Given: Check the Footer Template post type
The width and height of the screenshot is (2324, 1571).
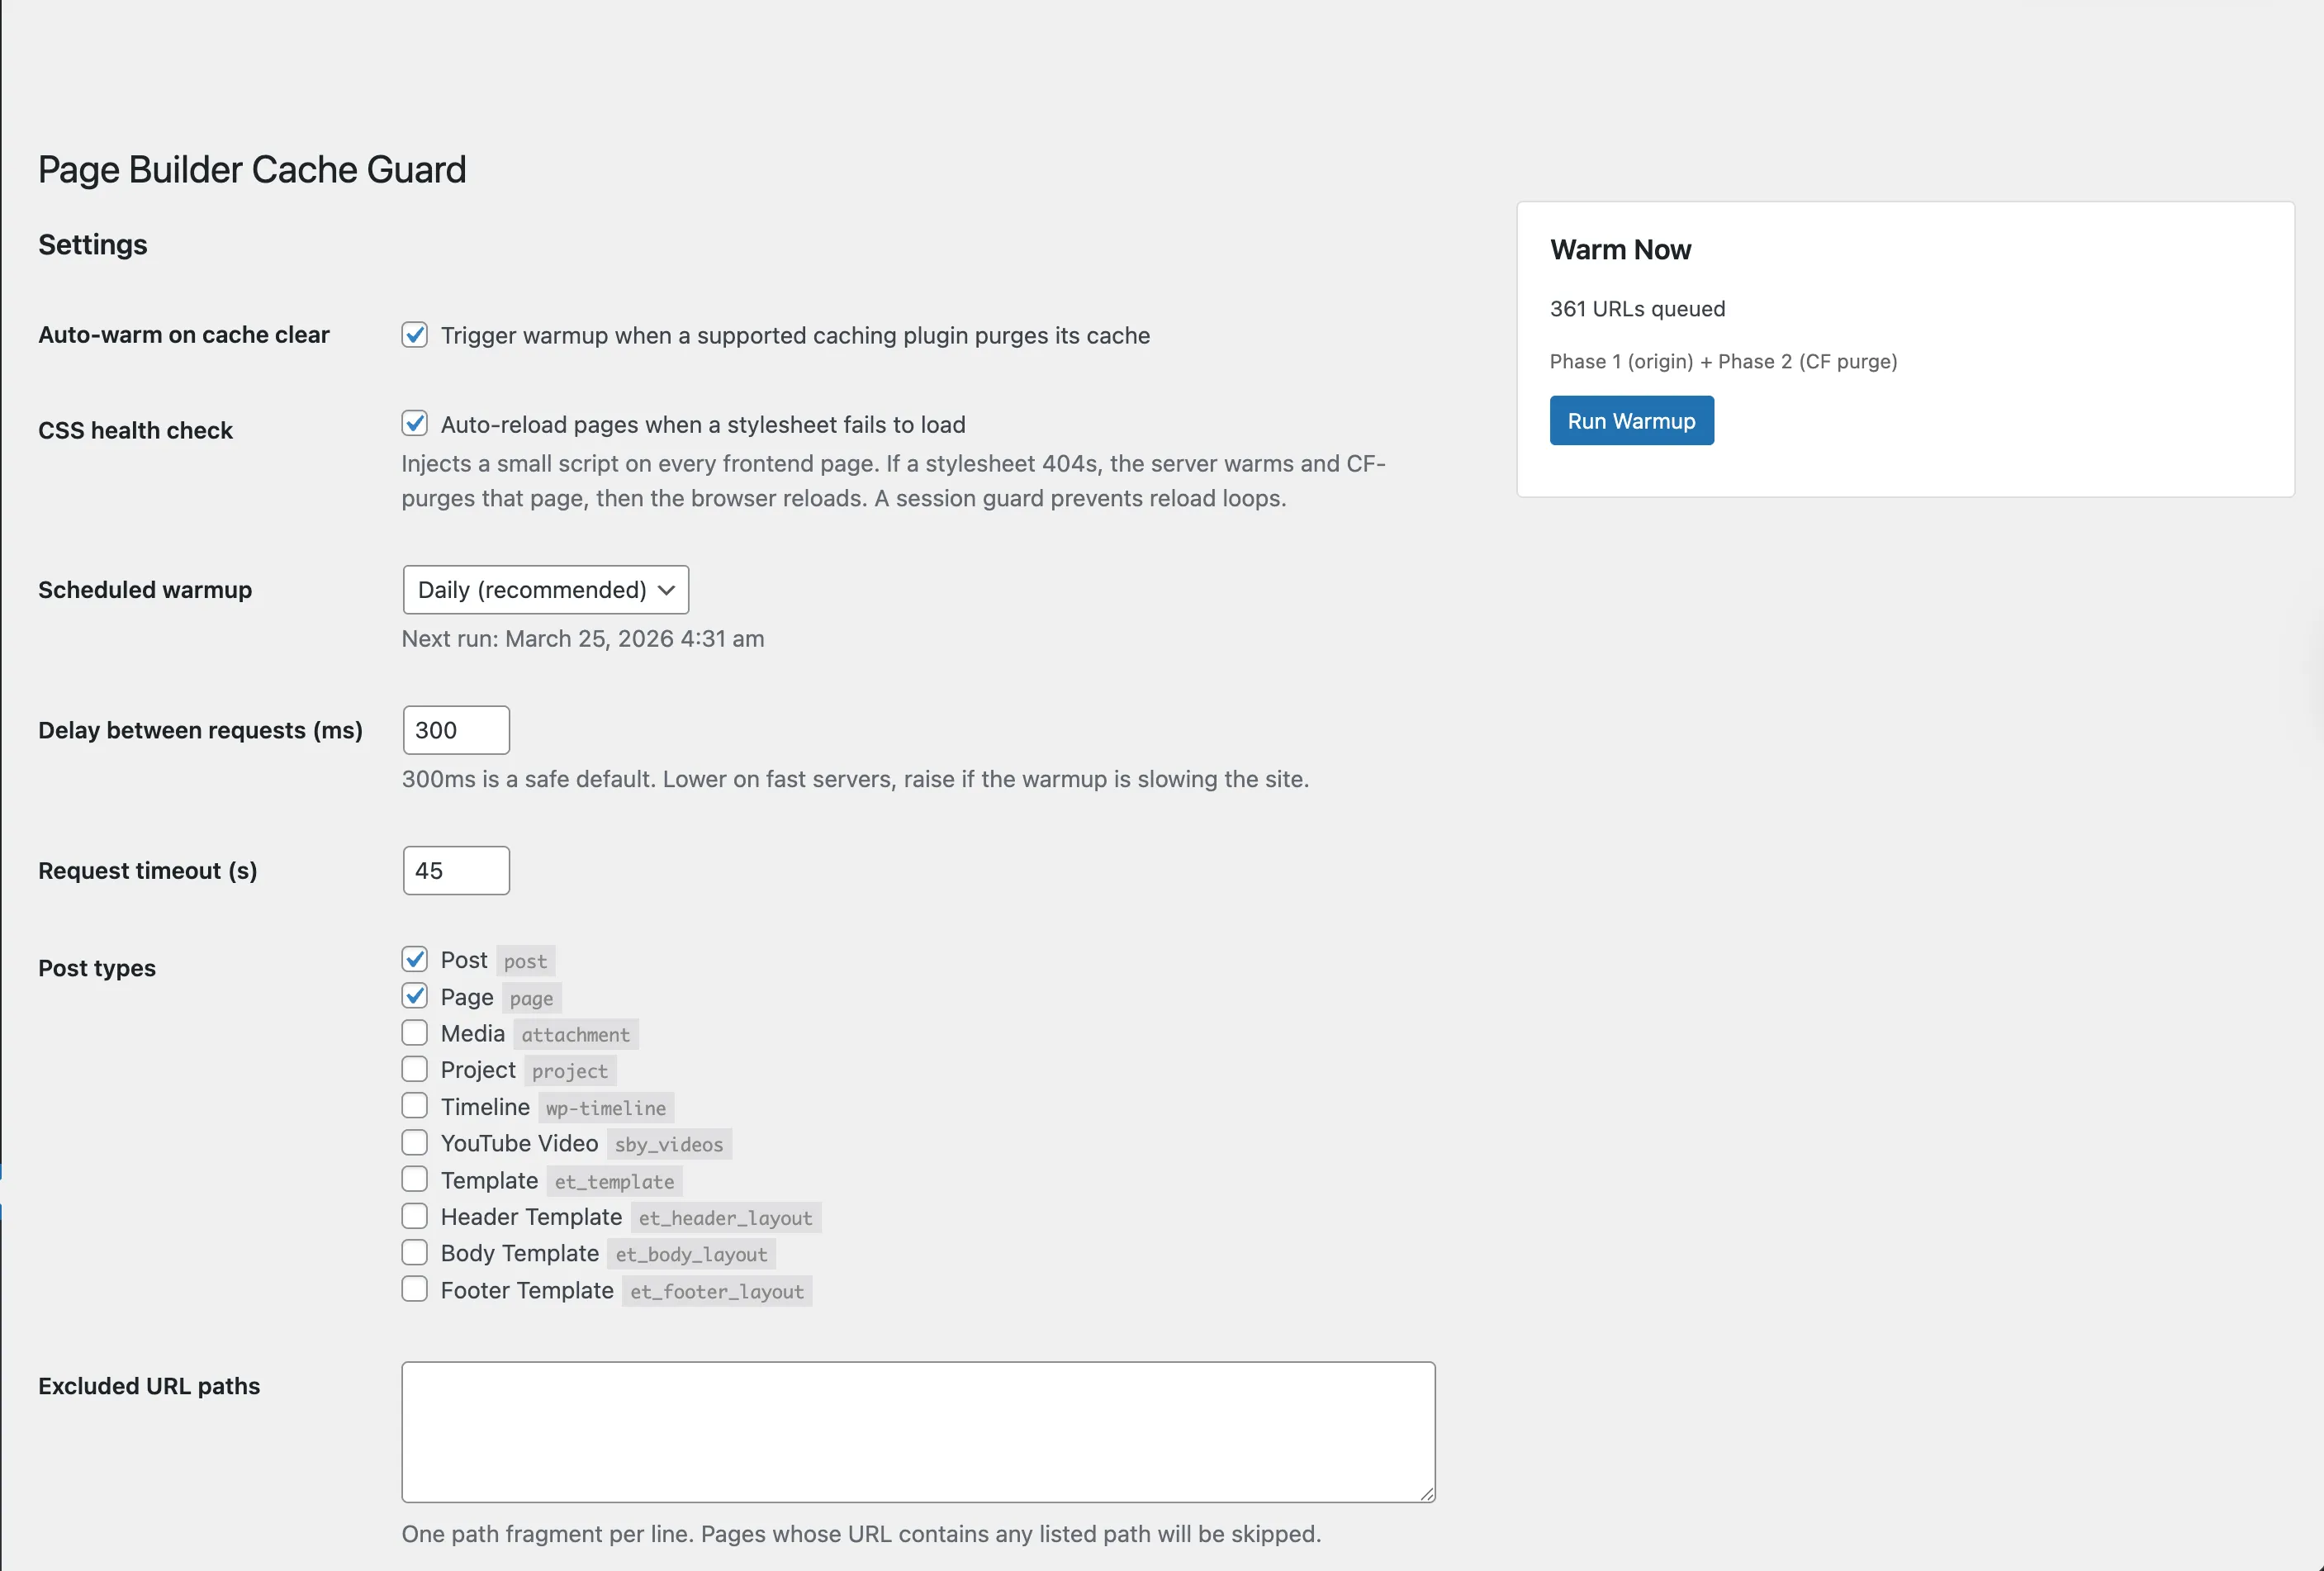Looking at the screenshot, I should coord(414,1289).
